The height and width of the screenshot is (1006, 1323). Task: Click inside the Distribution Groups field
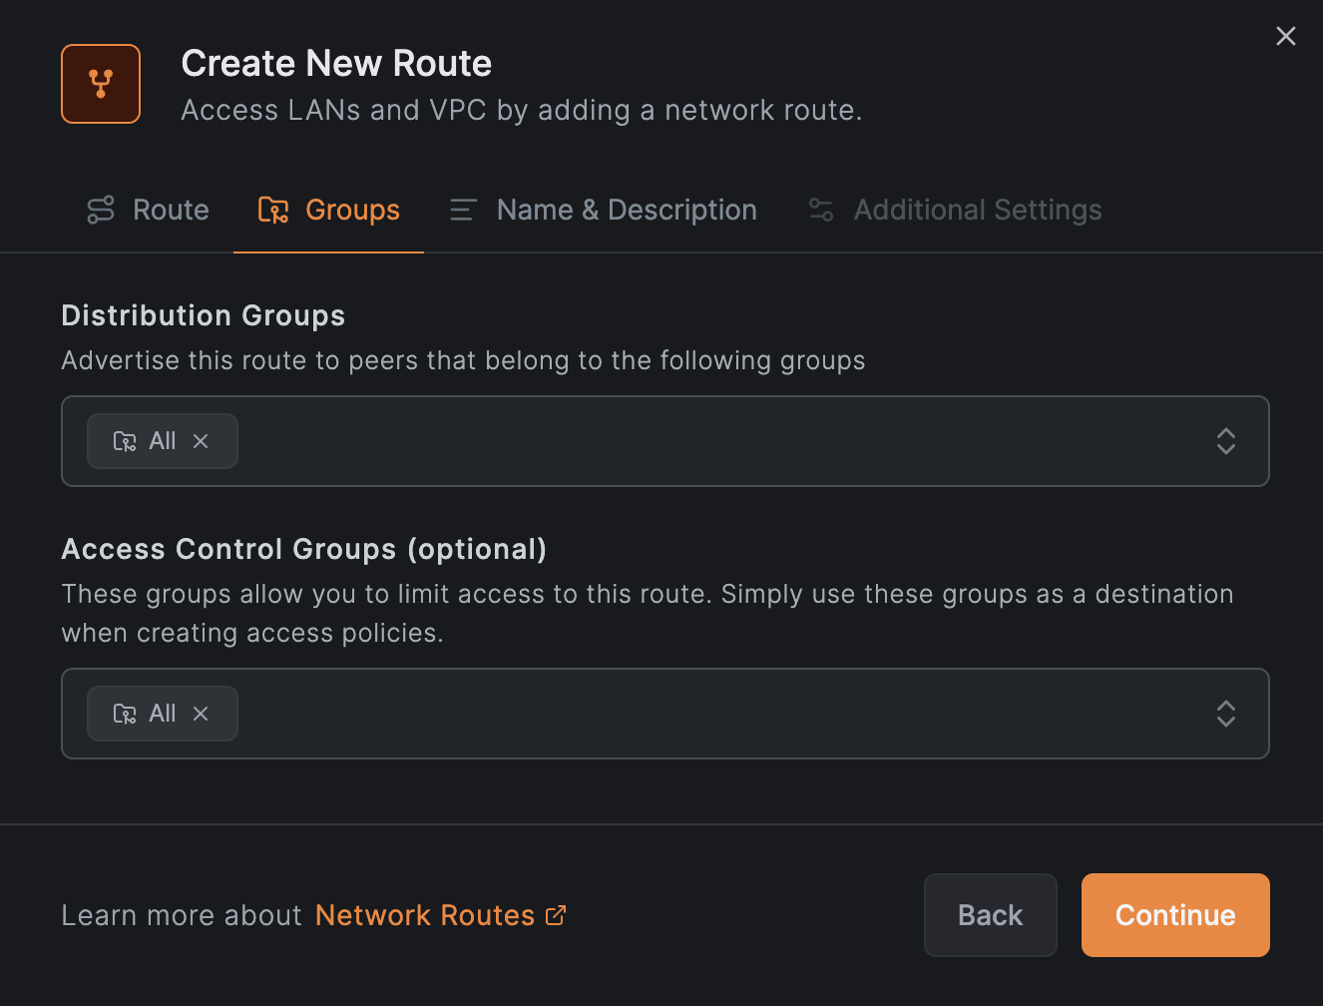pos(665,441)
